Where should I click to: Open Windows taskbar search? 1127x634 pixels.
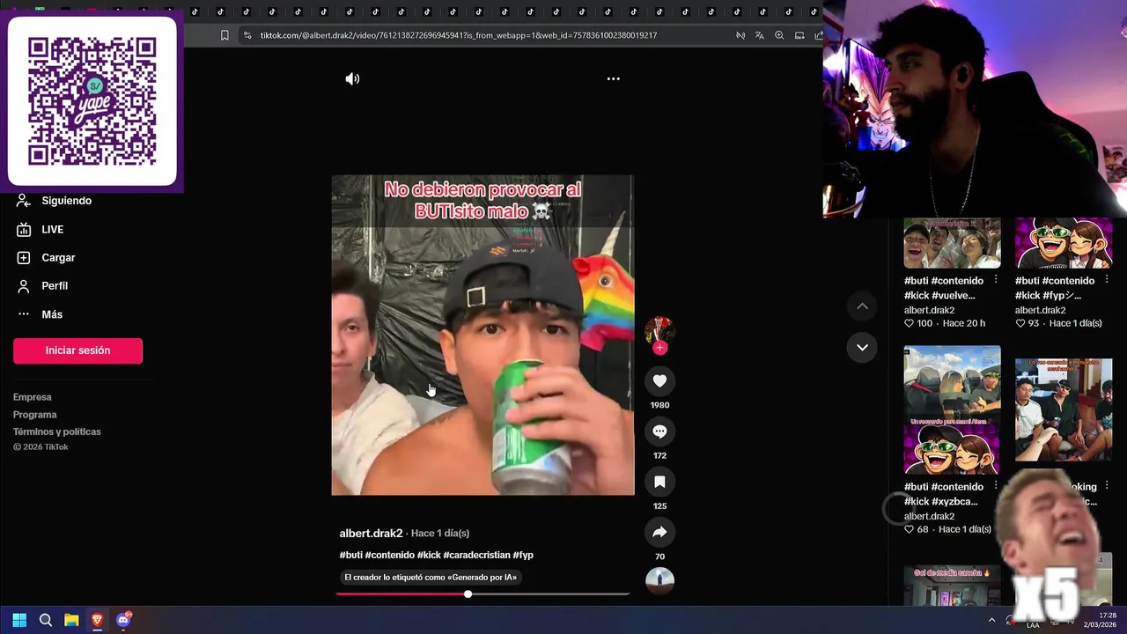(46, 620)
